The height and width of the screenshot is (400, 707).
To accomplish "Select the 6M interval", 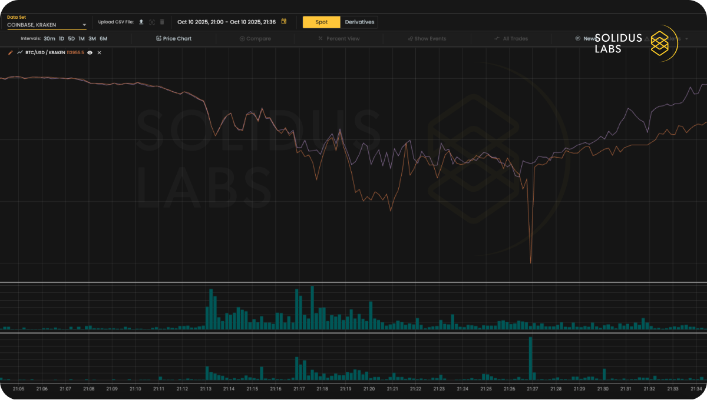I will (x=104, y=39).
